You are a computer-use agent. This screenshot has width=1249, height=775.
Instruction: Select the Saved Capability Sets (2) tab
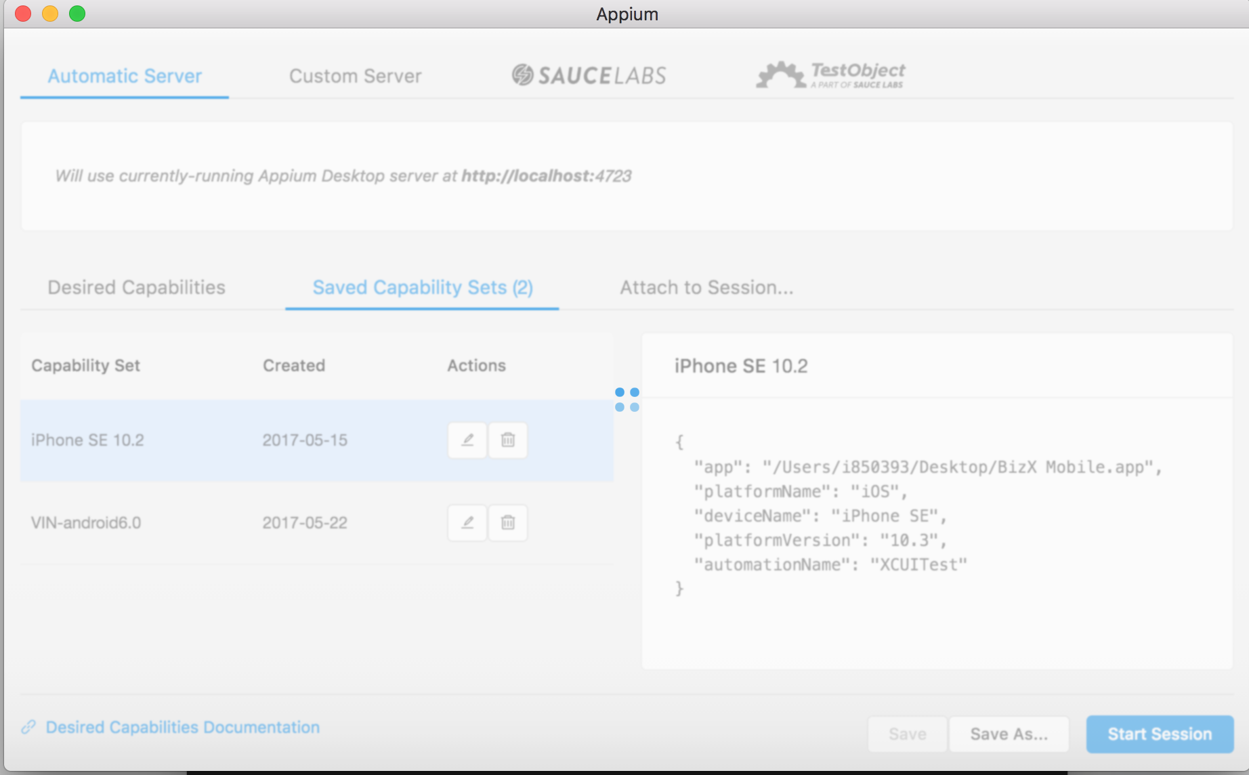click(423, 287)
